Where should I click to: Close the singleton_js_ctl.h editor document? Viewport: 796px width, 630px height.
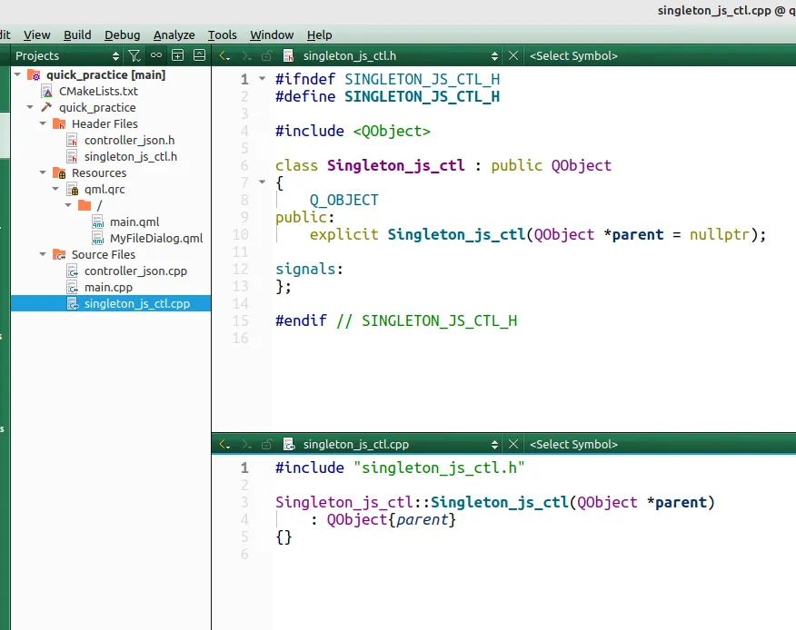point(513,55)
